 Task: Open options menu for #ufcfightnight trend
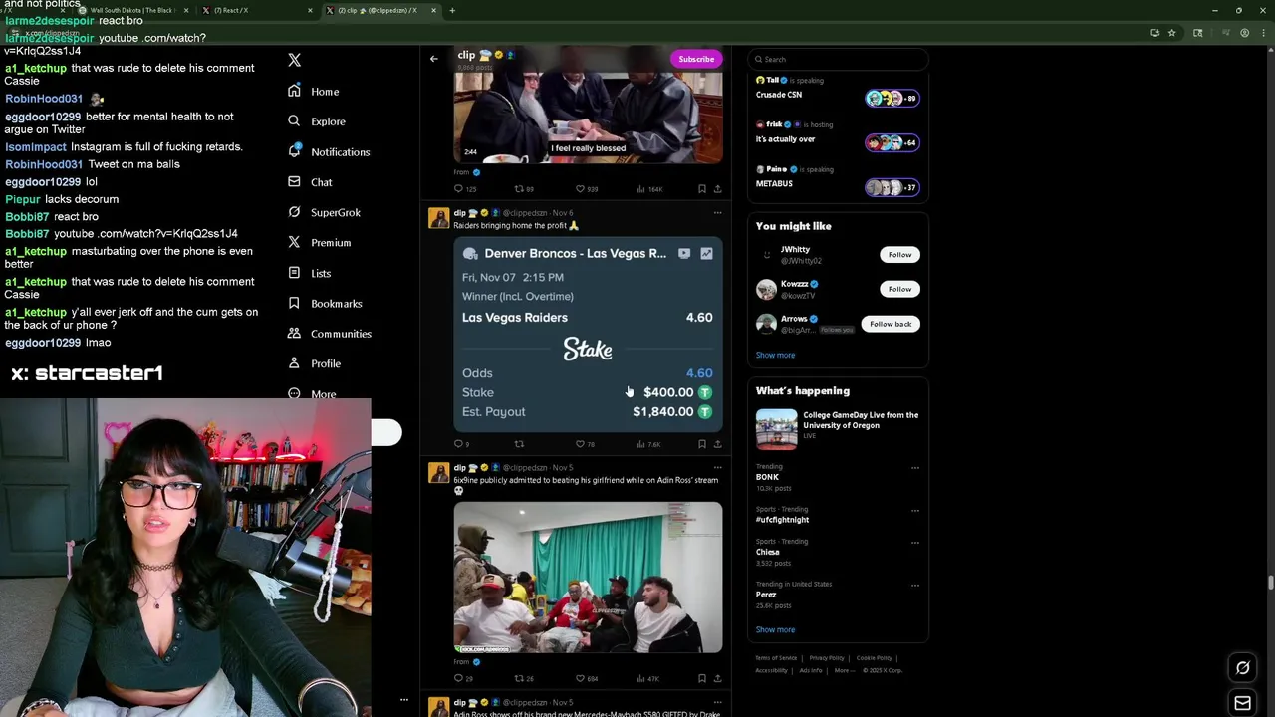coord(914,511)
